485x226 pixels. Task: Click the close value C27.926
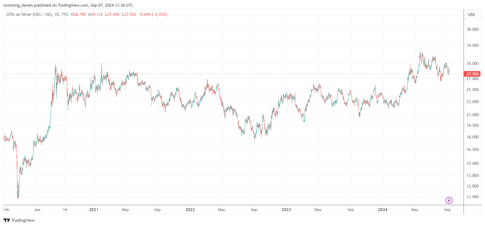(x=129, y=14)
